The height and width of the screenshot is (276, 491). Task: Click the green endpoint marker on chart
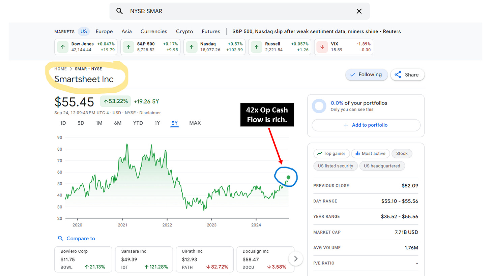288,177
